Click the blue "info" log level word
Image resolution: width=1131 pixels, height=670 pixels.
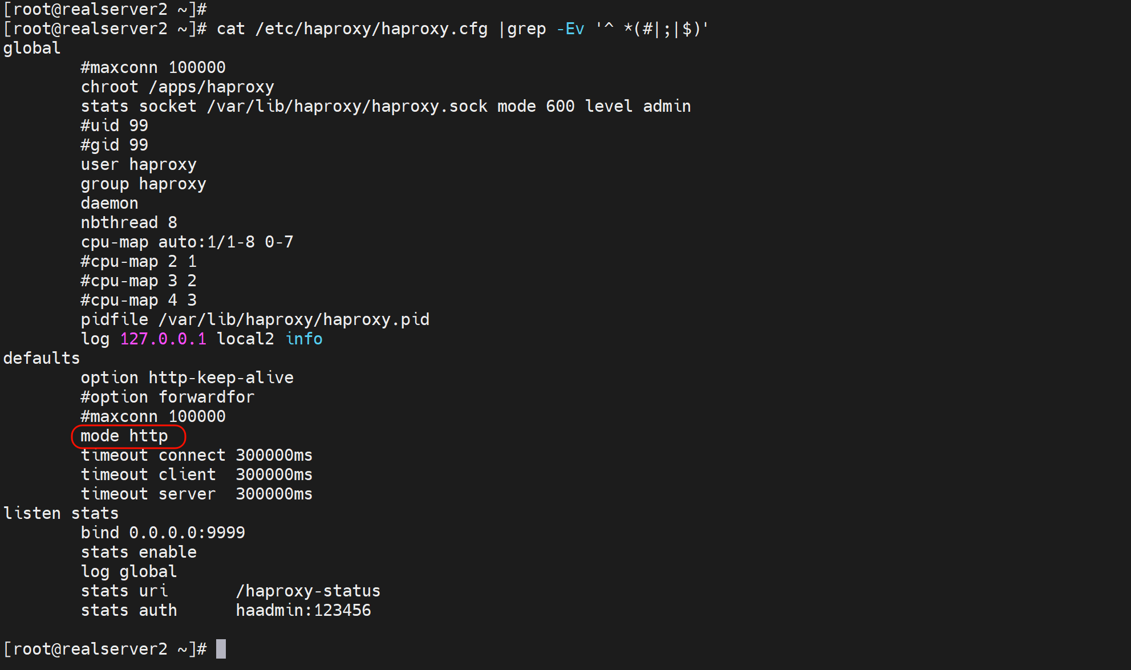click(x=304, y=339)
